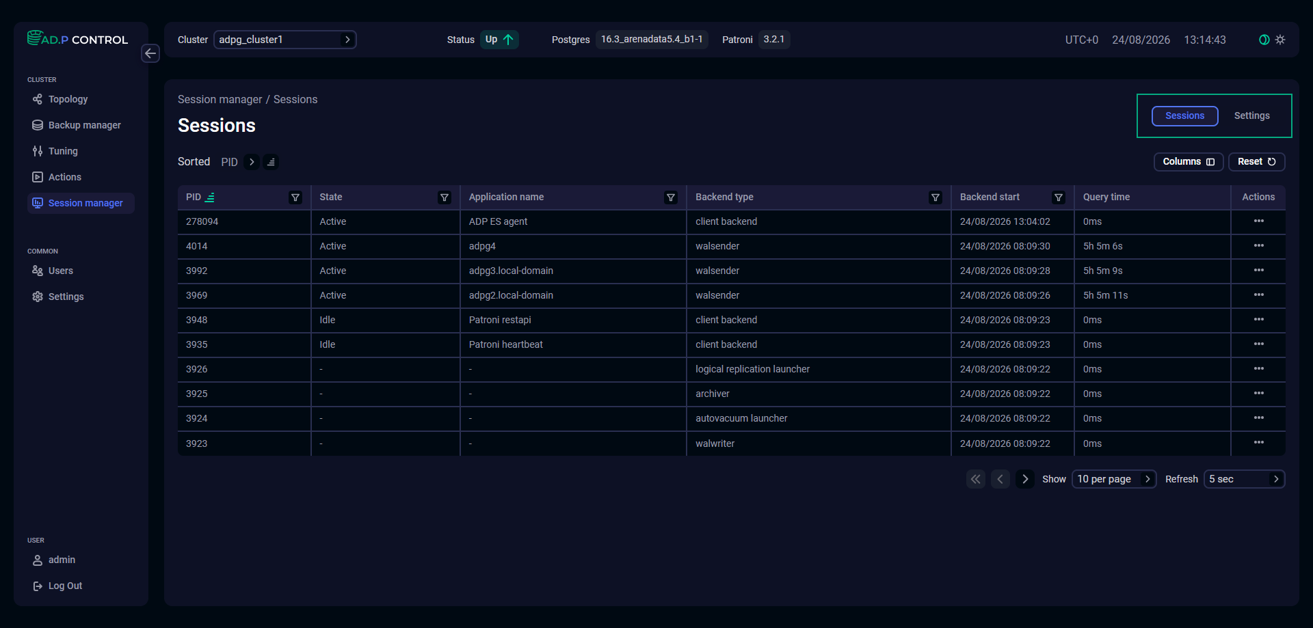Click the Session manager breadcrumb

point(220,100)
